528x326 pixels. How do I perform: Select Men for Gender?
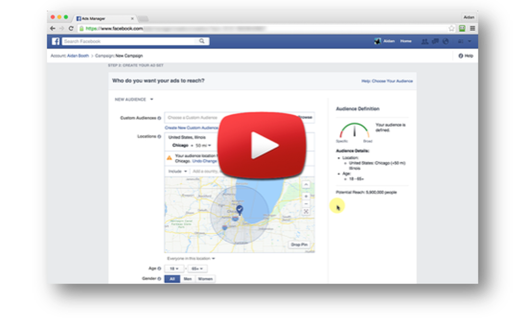(187, 279)
